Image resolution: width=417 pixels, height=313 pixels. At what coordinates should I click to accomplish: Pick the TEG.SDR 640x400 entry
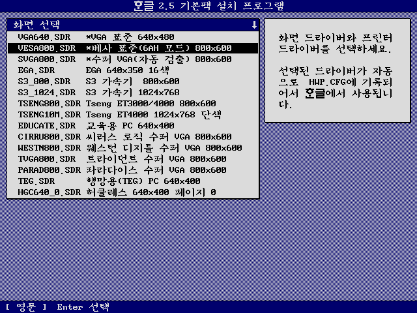[x=133, y=181]
